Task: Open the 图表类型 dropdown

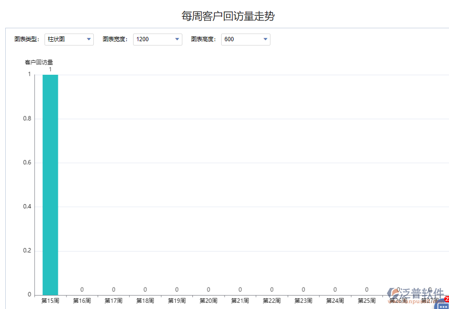Action: (89, 39)
